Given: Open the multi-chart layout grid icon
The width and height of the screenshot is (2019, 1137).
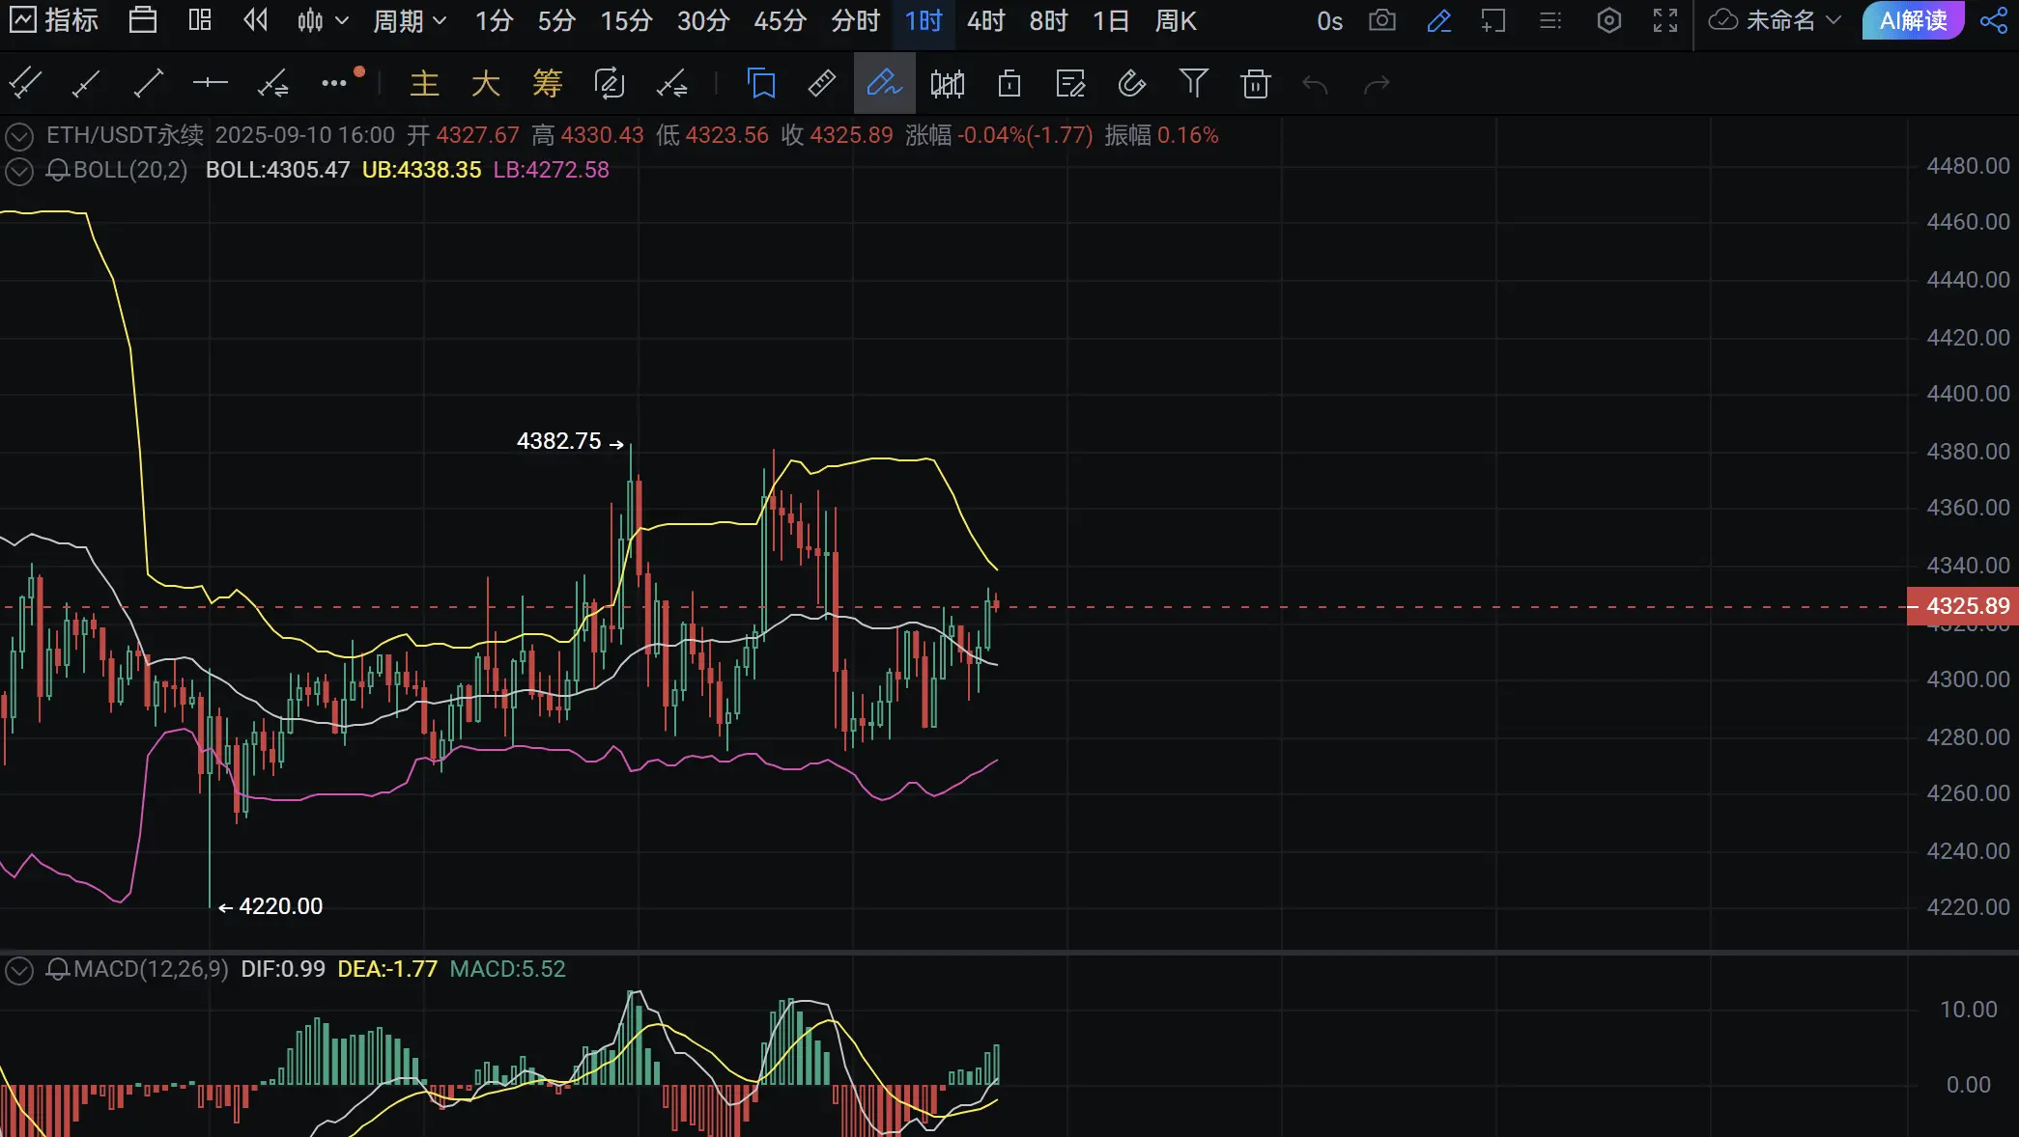Looking at the screenshot, I should pyautogui.click(x=200, y=20).
